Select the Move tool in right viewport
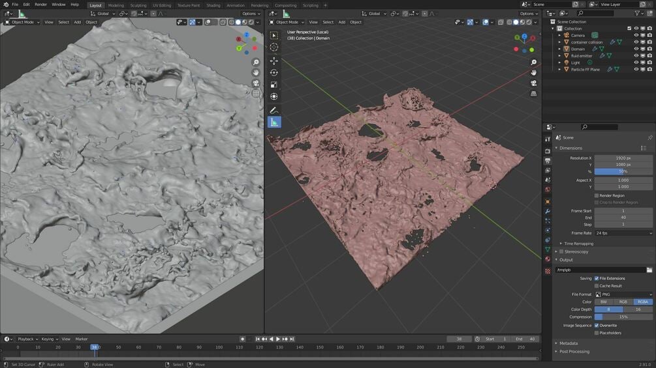Screen dimensions: 656x368 pos(273,61)
